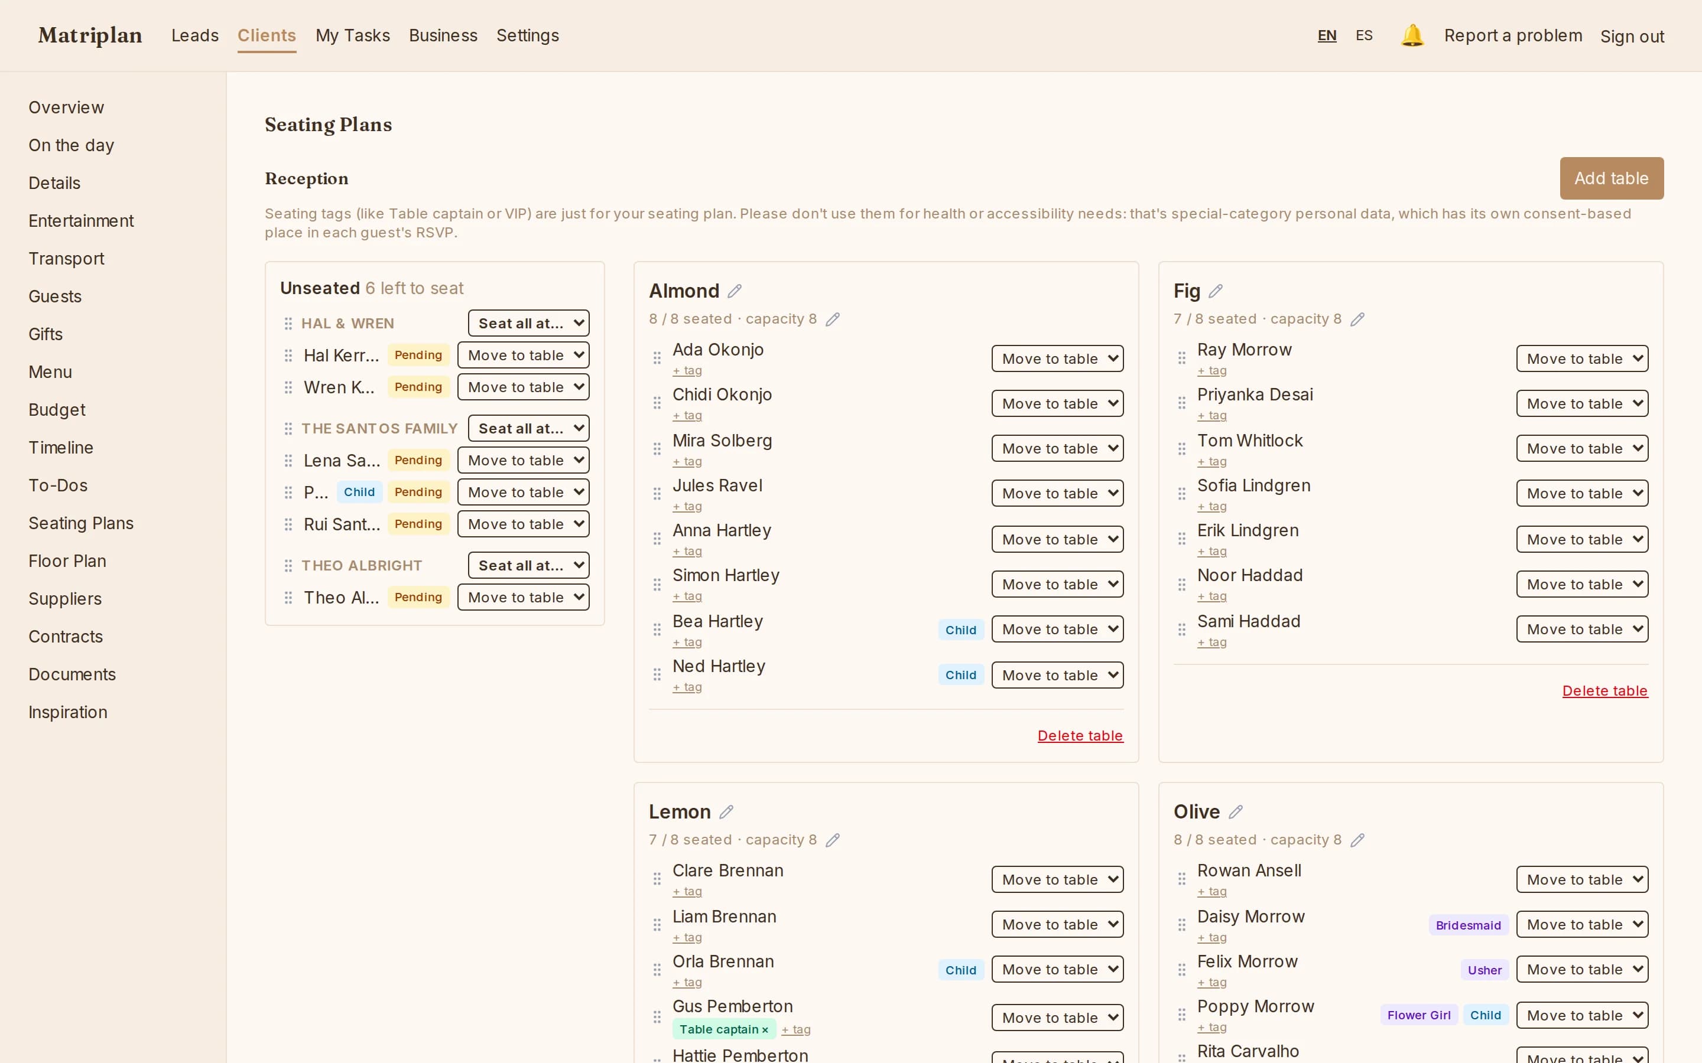Edit the Almond table name pencil
The height and width of the screenshot is (1063, 1702).
point(734,291)
